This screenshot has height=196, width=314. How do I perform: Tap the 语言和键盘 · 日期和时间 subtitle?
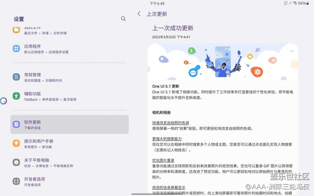tap(43, 81)
